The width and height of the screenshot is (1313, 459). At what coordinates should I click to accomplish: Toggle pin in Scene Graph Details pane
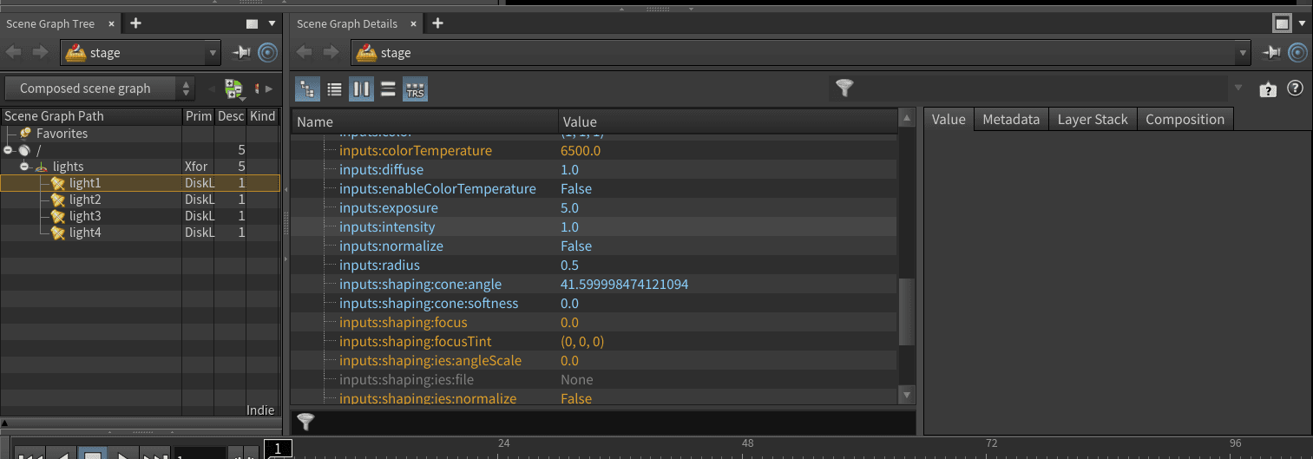1271,53
